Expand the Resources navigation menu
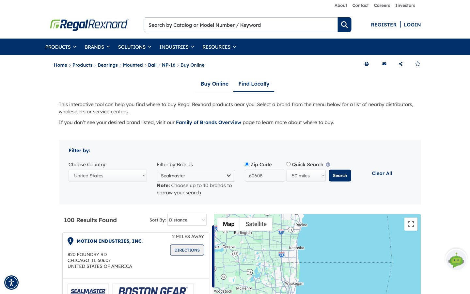 (x=219, y=47)
